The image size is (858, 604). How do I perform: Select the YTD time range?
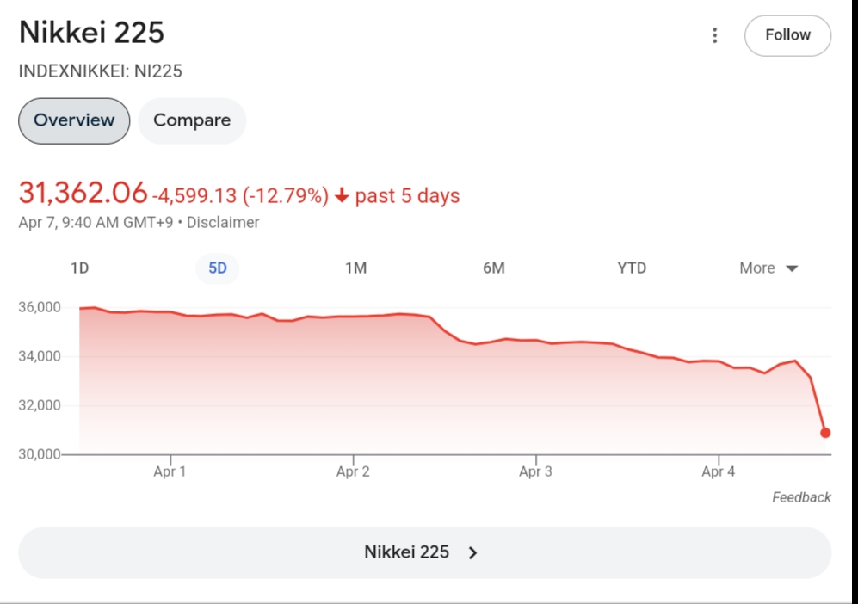[x=632, y=268]
